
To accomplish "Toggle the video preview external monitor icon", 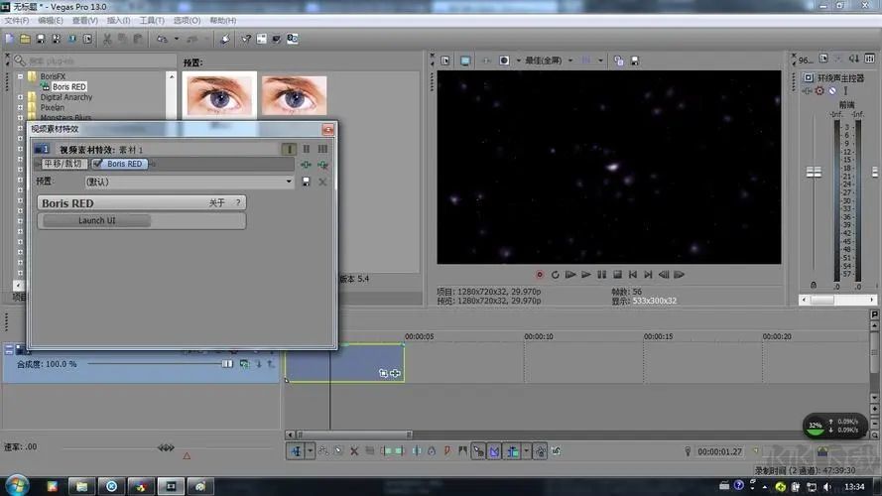I will pyautogui.click(x=465, y=61).
